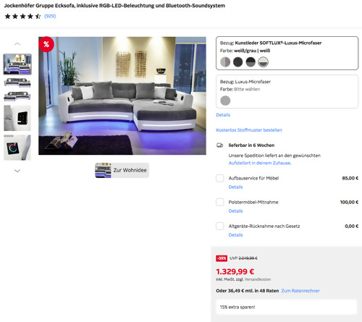Open the 929 reviews link
This screenshot has width=362, height=322.
point(50,16)
